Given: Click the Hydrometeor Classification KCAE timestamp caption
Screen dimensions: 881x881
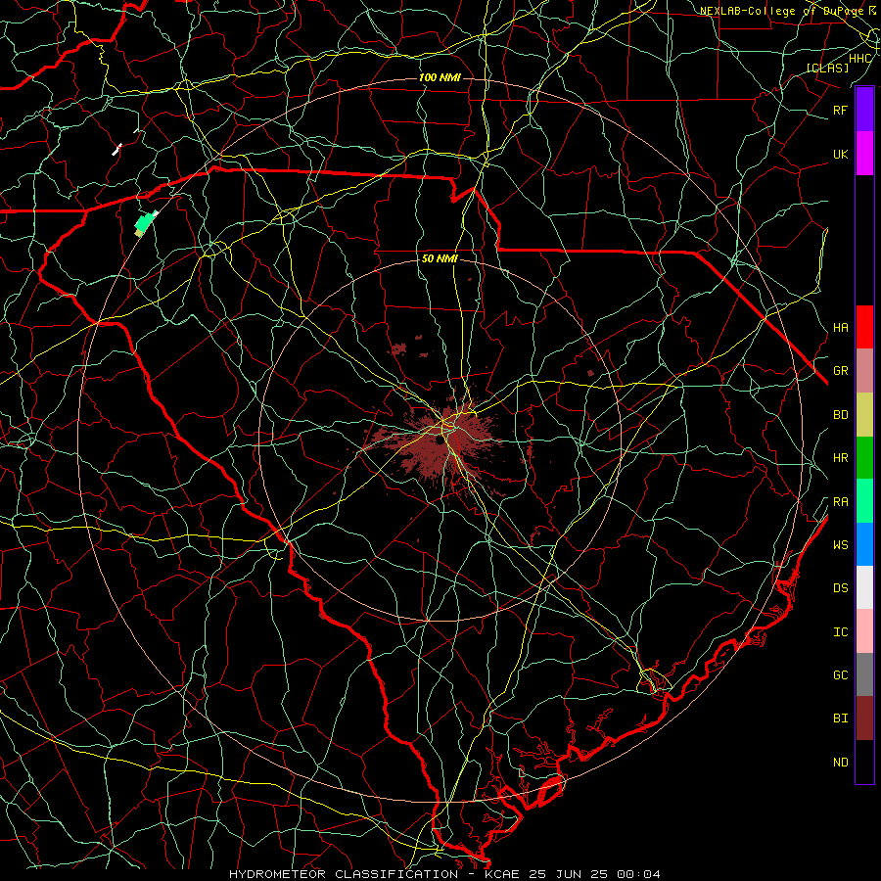Looking at the screenshot, I should tap(444, 874).
